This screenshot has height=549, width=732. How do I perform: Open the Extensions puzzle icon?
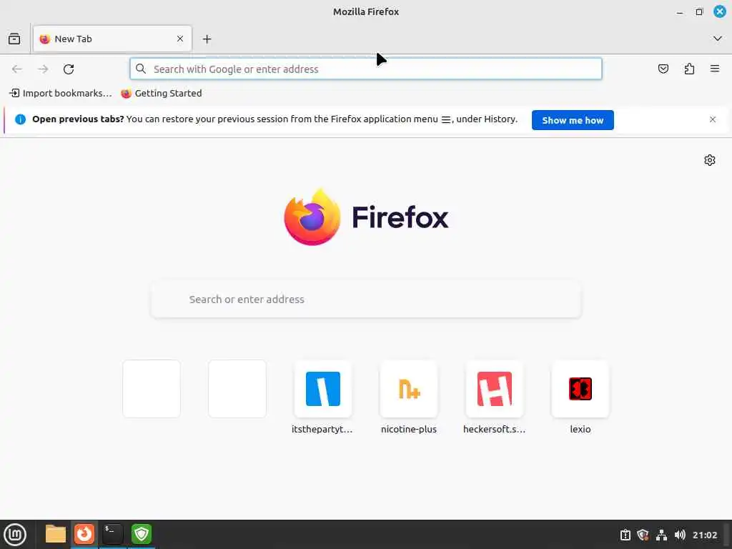click(689, 69)
